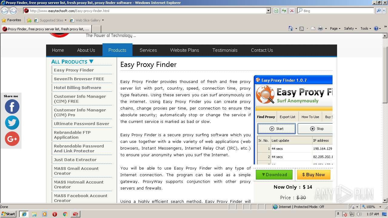The width and height of the screenshot is (388, 218).
Task: Click the Action Center flag tray icon
Action: click(x=345, y=214)
